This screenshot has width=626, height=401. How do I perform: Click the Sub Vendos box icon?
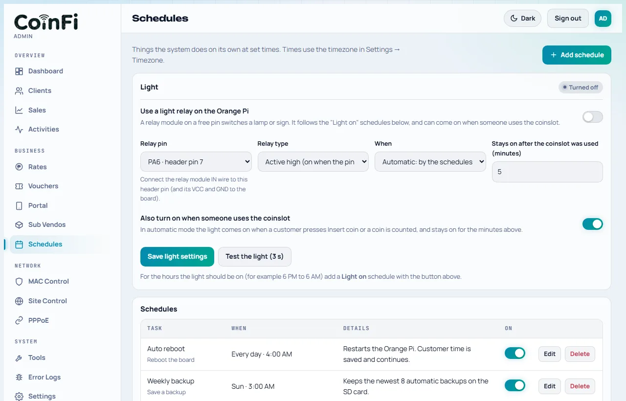[19, 225]
